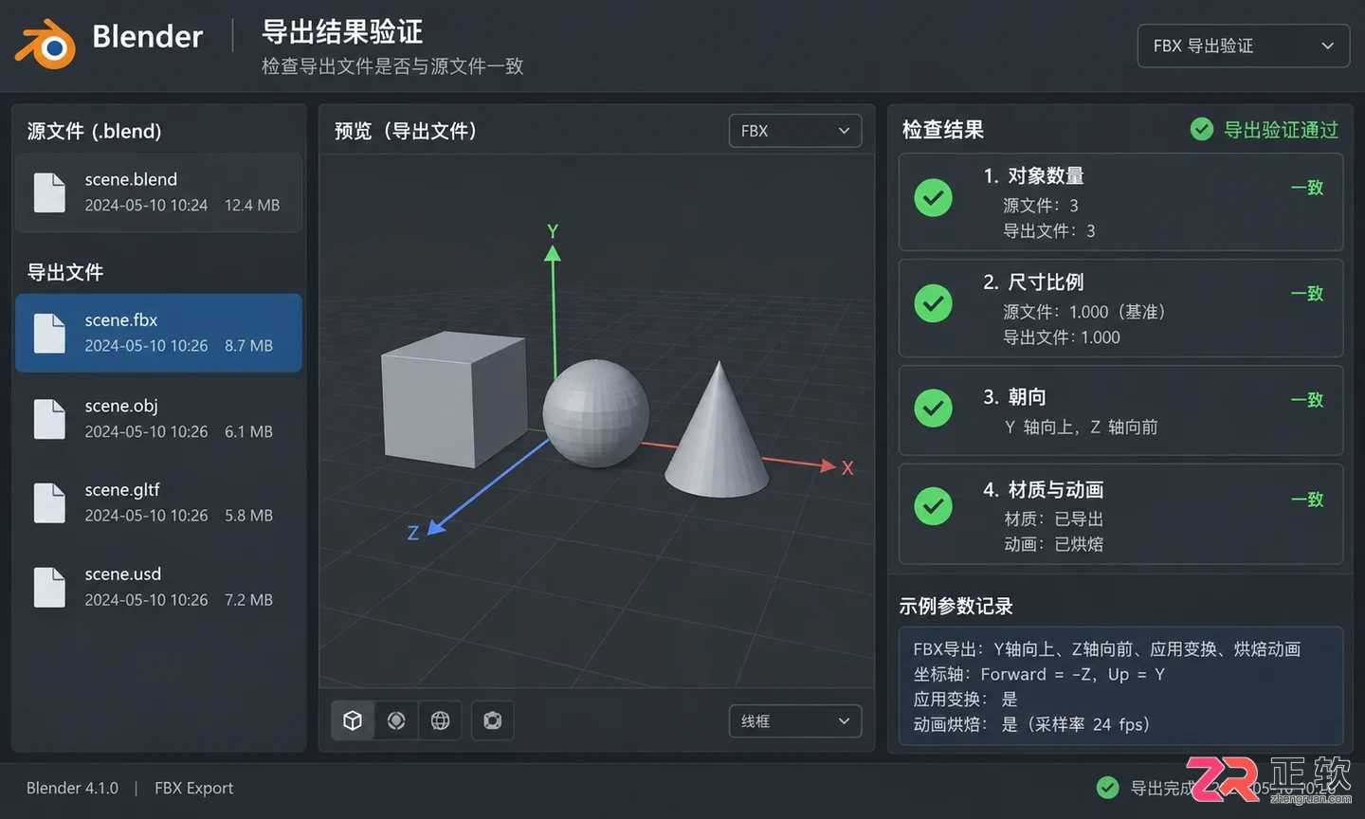The height and width of the screenshot is (819, 1365).
Task: Select scene.gltf in the export file list
Action: click(158, 502)
